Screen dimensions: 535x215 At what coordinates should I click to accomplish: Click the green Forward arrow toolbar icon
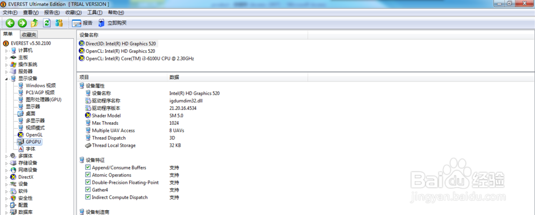22,23
